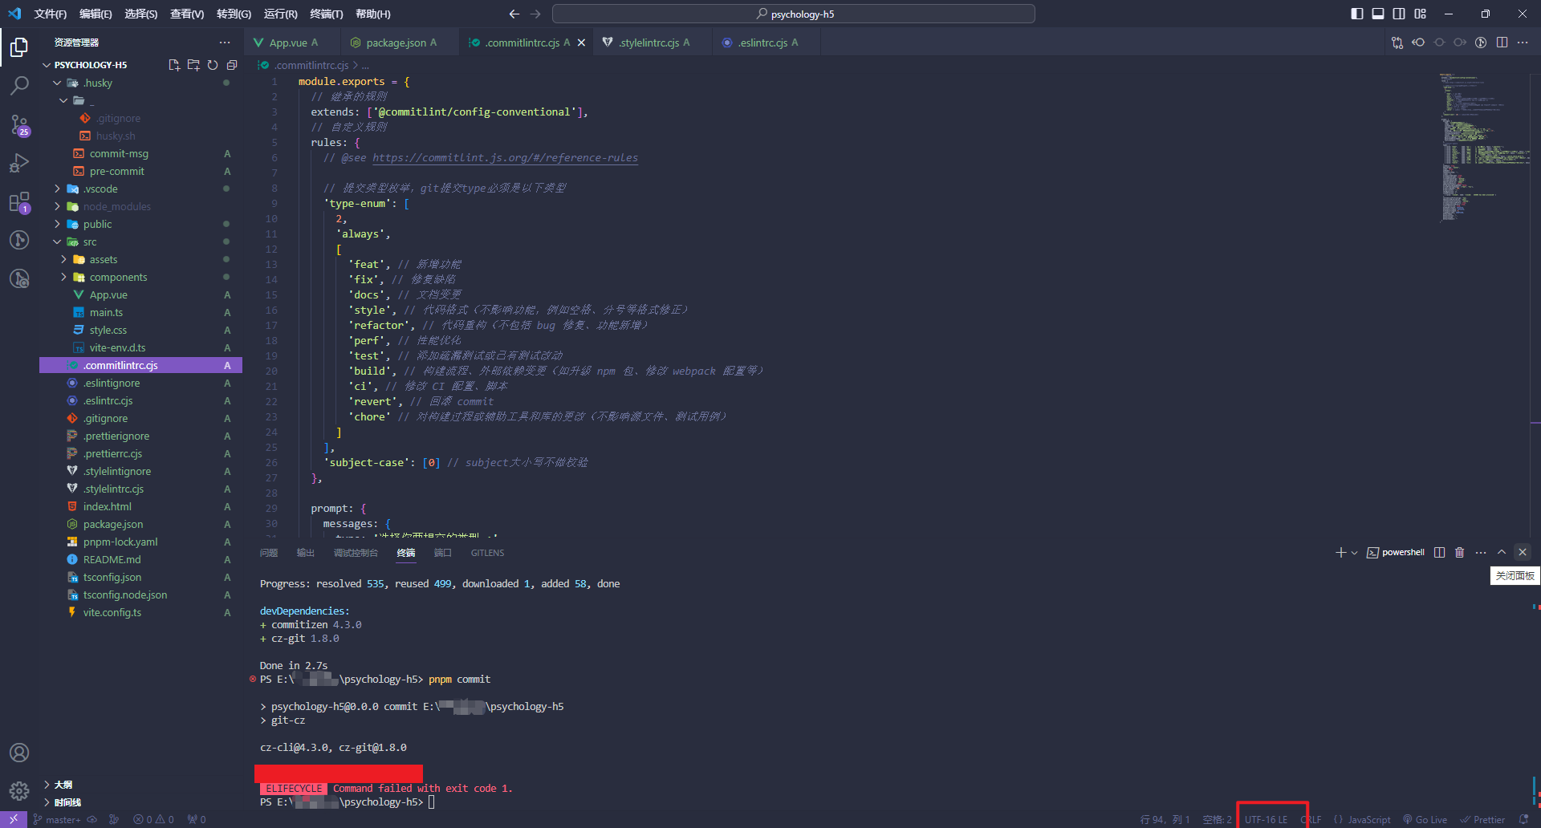Viewport: 1541px width, 828px height.
Task: Toggle the bottom panel layout button
Action: [1378, 14]
